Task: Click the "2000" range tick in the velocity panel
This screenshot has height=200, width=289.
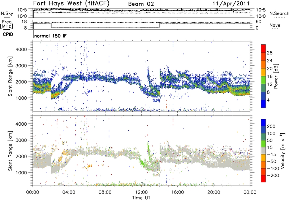Action: click(x=21, y=156)
